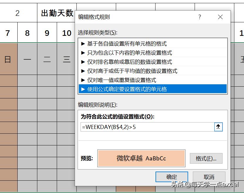Viewport: 244px width, 193px height.
Task: Select the column cell numbered 10
Action: pos(66,33)
